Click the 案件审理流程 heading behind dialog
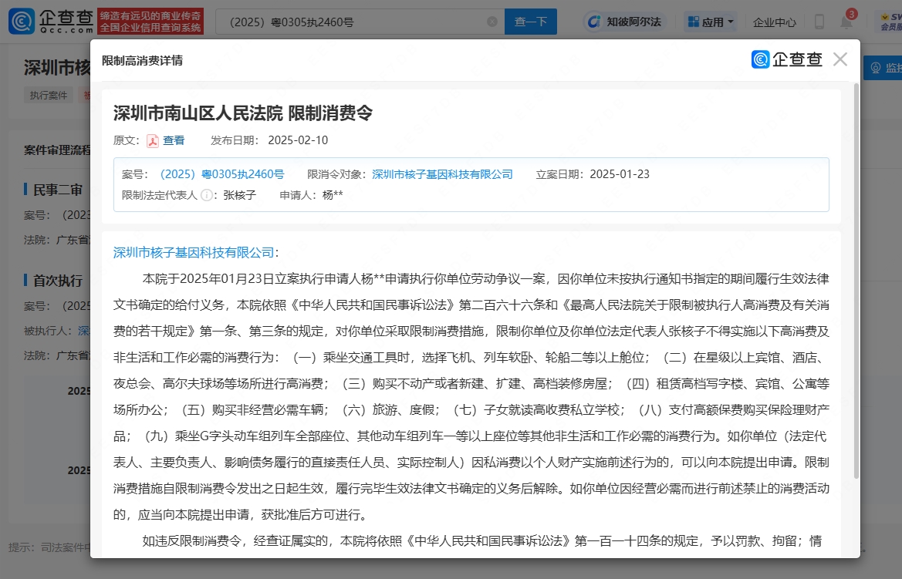Viewport: 902px width, 579px height. tap(57, 150)
